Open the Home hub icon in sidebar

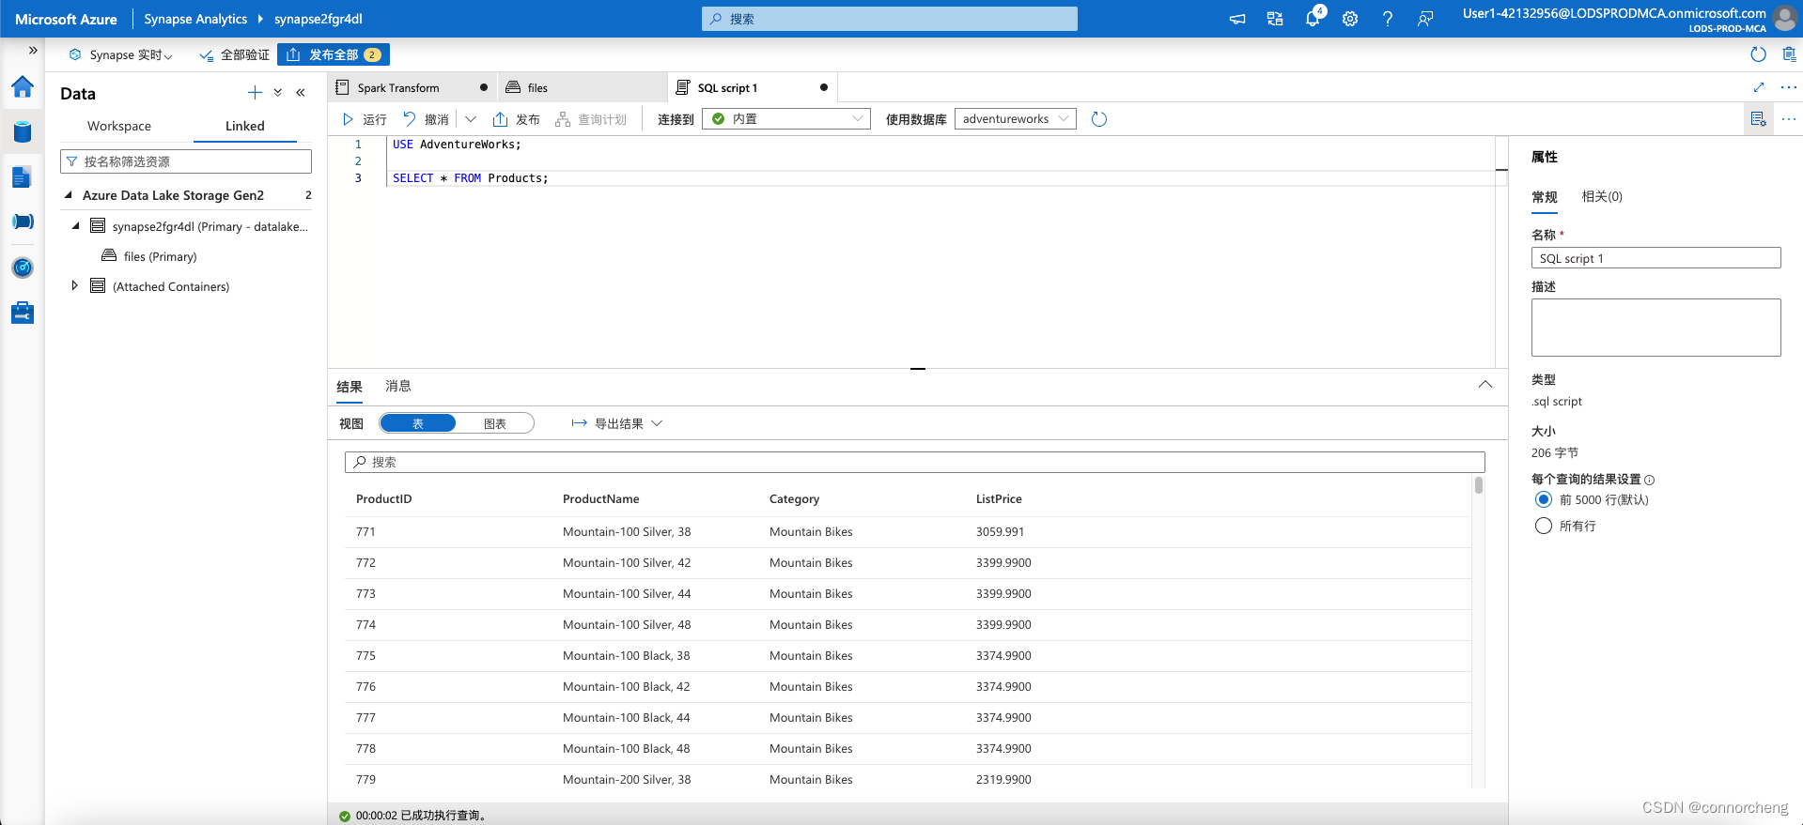23,87
